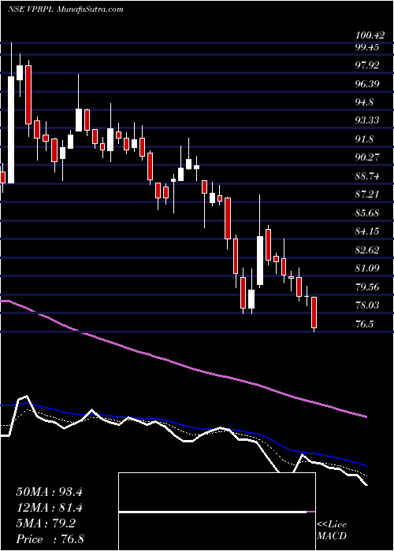Click the 90.27 price axis label
Screen dimensions: 394x551
coord(366,157)
